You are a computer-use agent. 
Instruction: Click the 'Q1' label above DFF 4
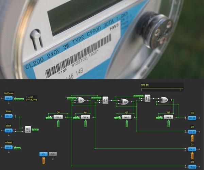tap(85, 112)
